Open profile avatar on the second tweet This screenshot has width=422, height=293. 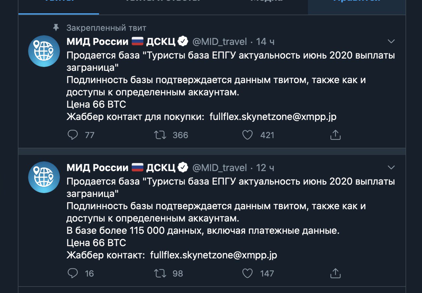tap(44, 177)
